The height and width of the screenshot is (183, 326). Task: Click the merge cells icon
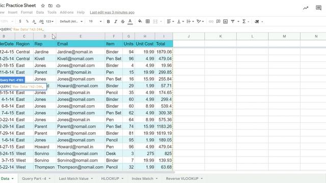155,21
